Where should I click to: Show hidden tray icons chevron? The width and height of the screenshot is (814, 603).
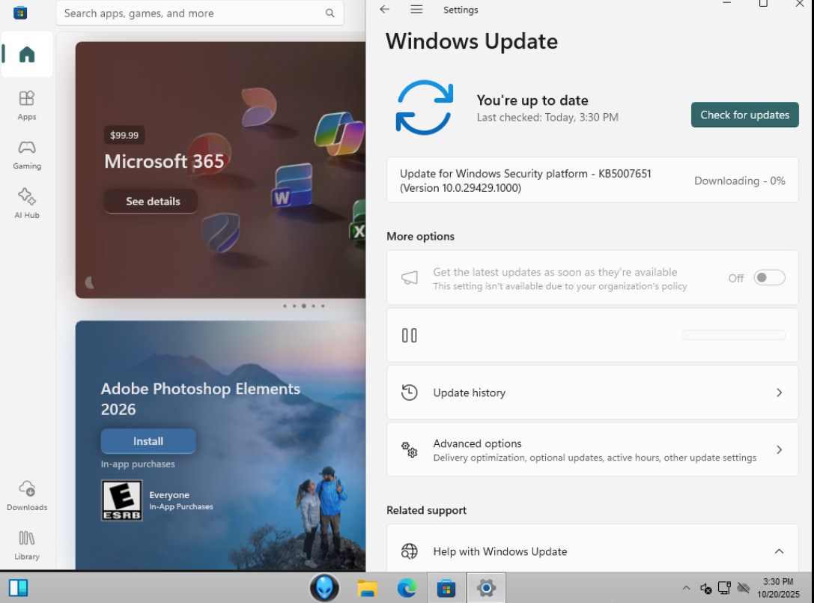point(686,588)
